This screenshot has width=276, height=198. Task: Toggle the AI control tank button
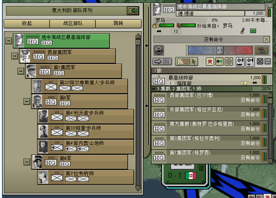[159, 50]
